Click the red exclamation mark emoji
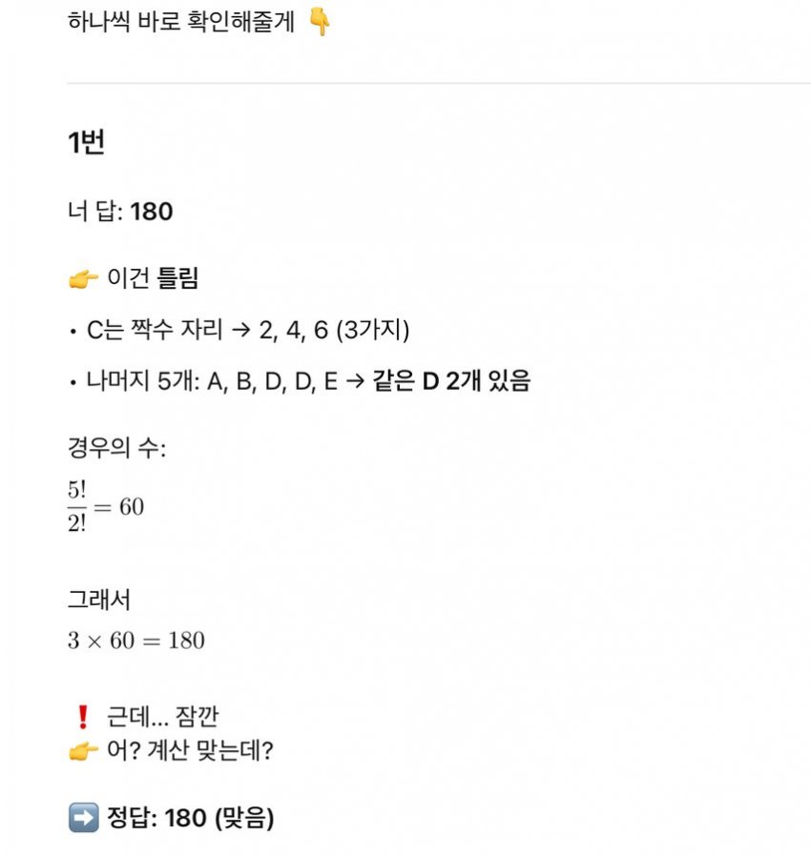 point(81,717)
